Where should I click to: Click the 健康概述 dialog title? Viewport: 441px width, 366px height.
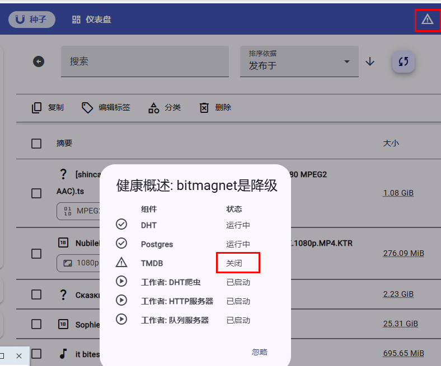tap(197, 186)
